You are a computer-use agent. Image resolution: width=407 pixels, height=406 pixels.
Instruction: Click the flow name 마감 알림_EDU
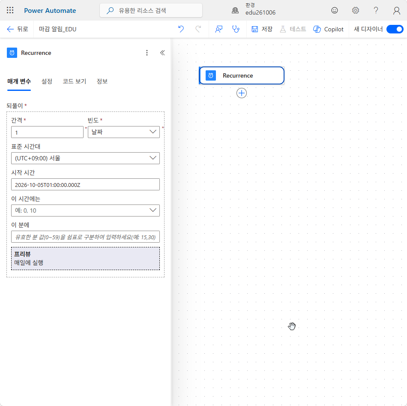[x=58, y=29]
